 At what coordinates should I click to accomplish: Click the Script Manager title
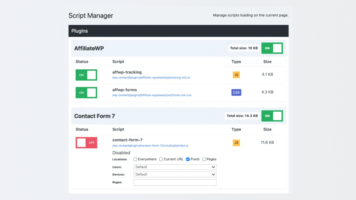point(91,16)
